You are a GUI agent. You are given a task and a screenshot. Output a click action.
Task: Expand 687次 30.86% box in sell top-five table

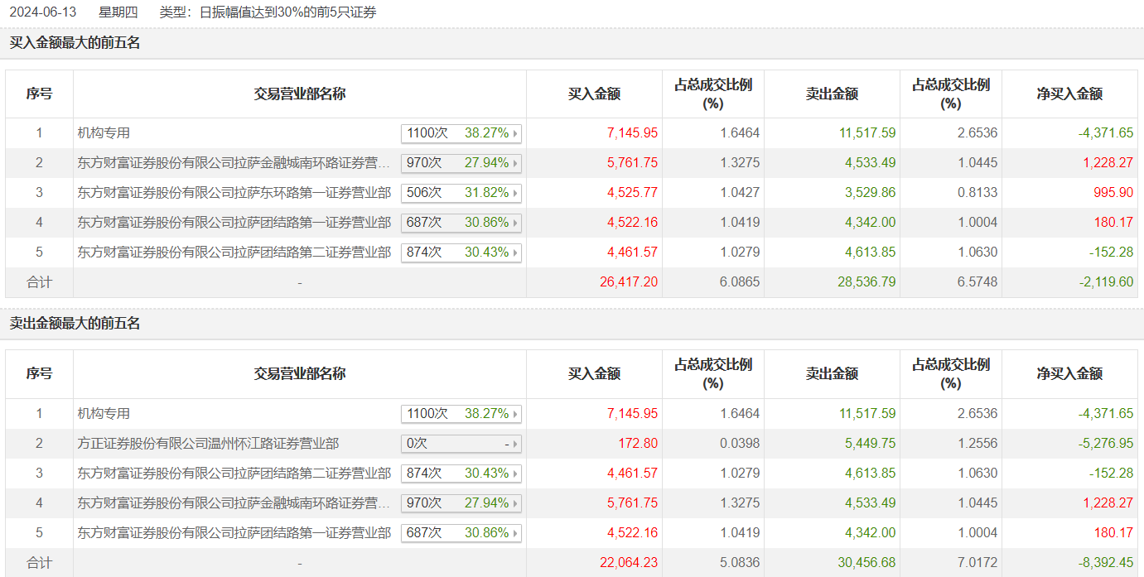(x=461, y=533)
